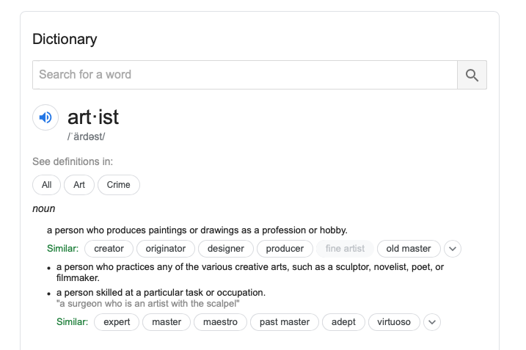The width and height of the screenshot is (526, 350).
Task: Click the greyed fine artist chip
Action: (x=345, y=249)
